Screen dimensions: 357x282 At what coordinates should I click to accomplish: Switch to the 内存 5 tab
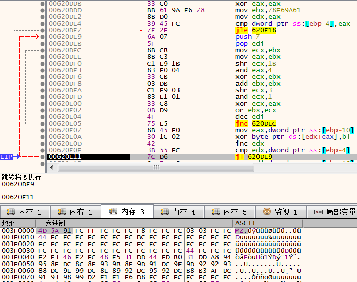230,212
